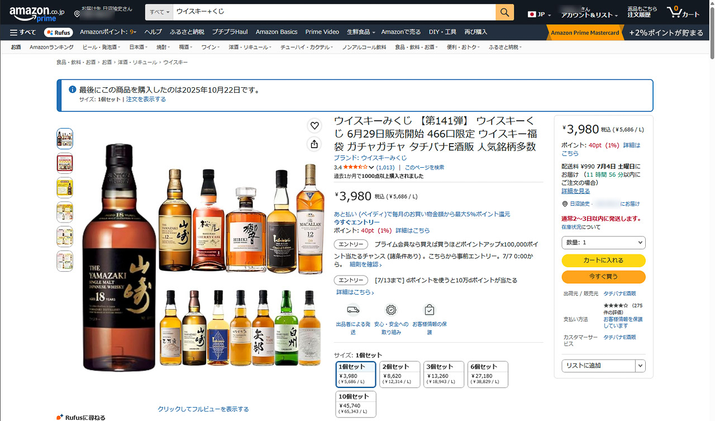Expand the ビール・発泡酒 submenu
This screenshot has height=421, width=715.
tap(102, 48)
